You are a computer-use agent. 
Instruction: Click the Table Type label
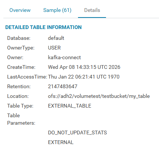pyautogui.click(x=20, y=106)
